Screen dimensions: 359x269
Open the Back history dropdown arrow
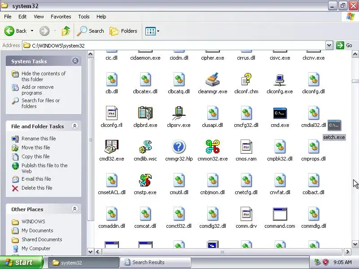tap(32, 31)
